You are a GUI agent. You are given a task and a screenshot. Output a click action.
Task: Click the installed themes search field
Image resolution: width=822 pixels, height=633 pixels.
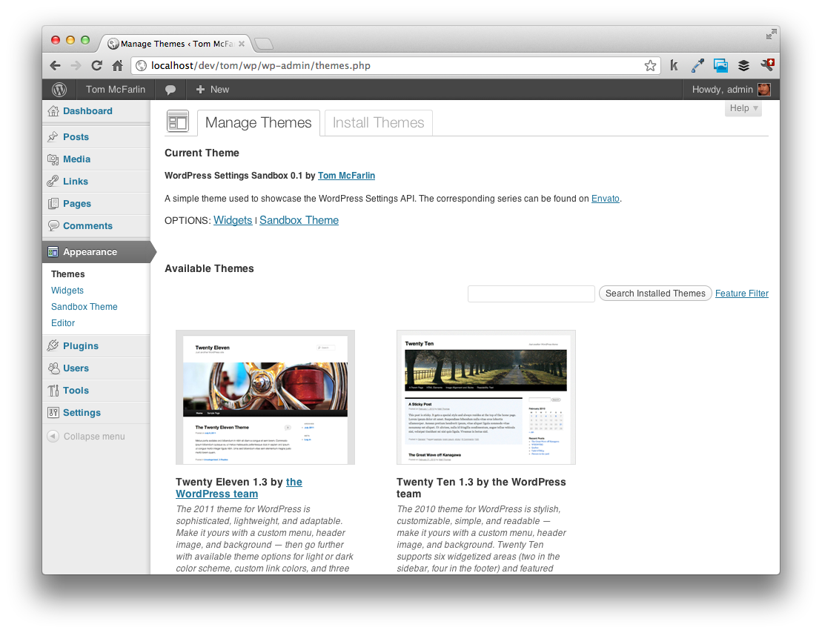(x=531, y=294)
